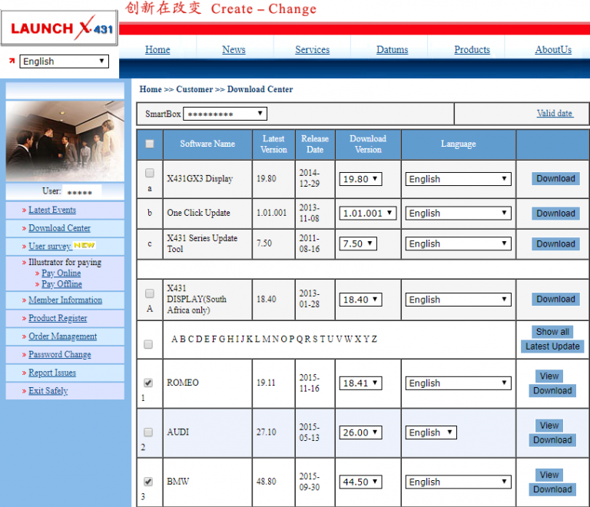Download the ROMEO software

[x=552, y=390]
